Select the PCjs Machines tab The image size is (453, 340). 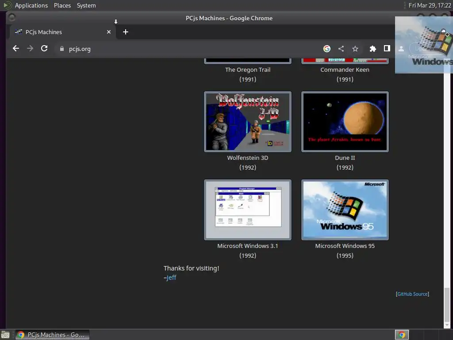coord(63,32)
